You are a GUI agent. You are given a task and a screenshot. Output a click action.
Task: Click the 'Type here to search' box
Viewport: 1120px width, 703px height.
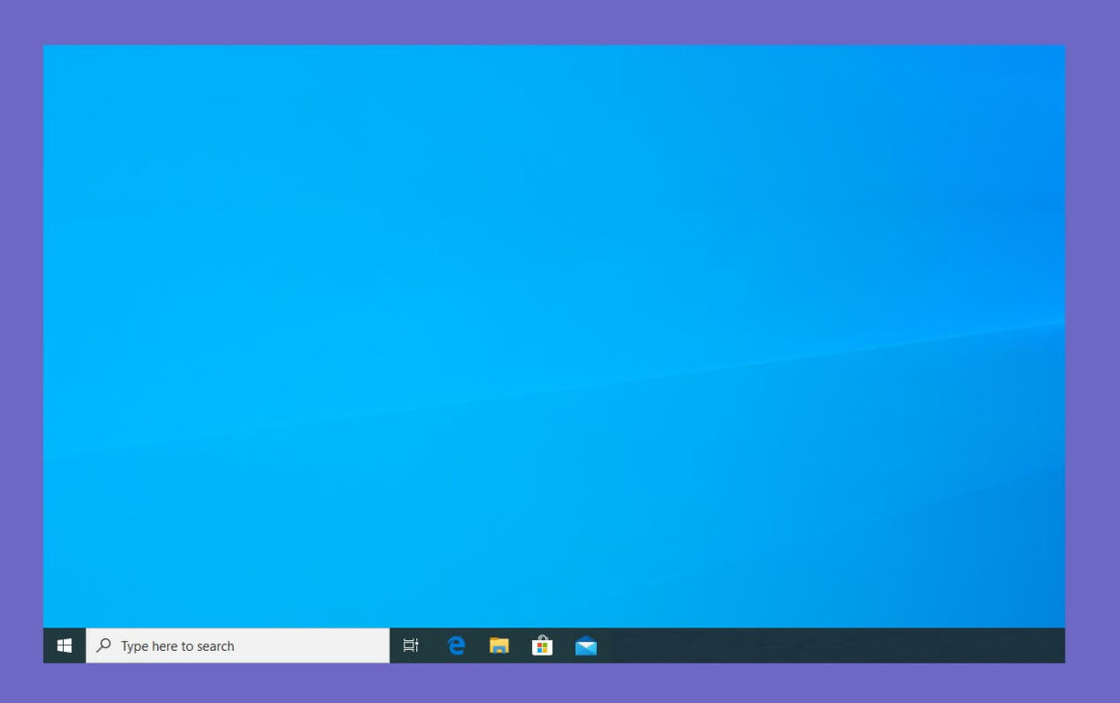click(x=238, y=646)
